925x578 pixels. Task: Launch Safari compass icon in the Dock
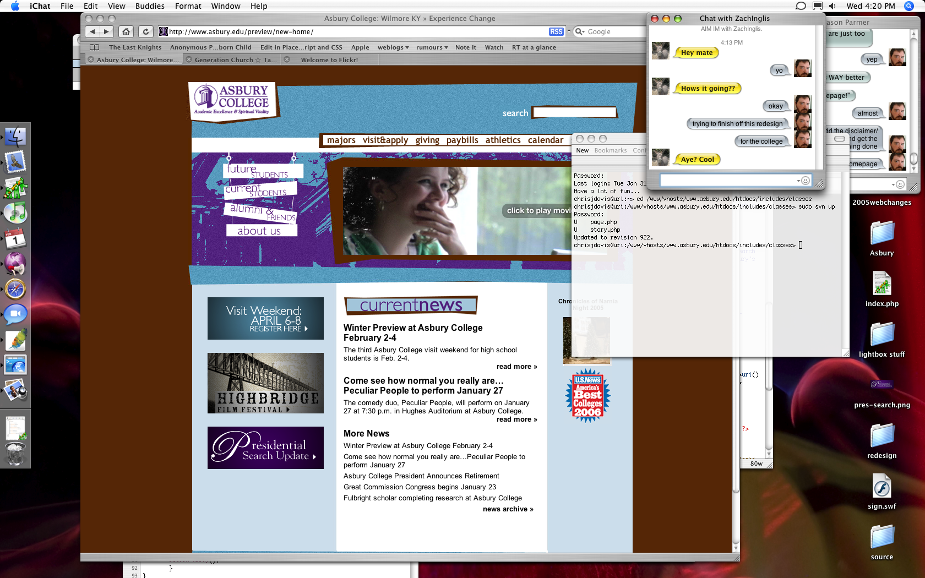(x=15, y=289)
